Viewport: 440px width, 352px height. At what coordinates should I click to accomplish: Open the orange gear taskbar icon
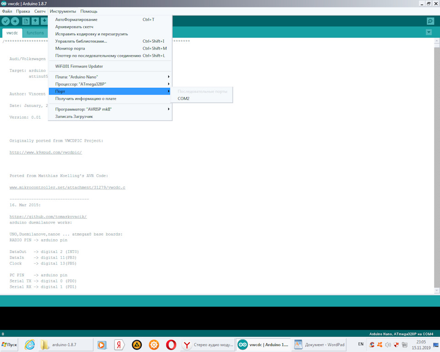click(x=154, y=345)
